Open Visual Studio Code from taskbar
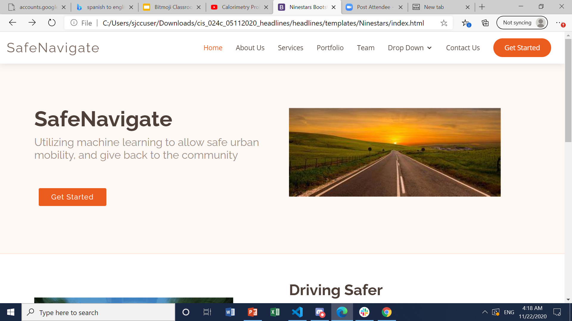The height and width of the screenshot is (321, 572). pos(297,312)
